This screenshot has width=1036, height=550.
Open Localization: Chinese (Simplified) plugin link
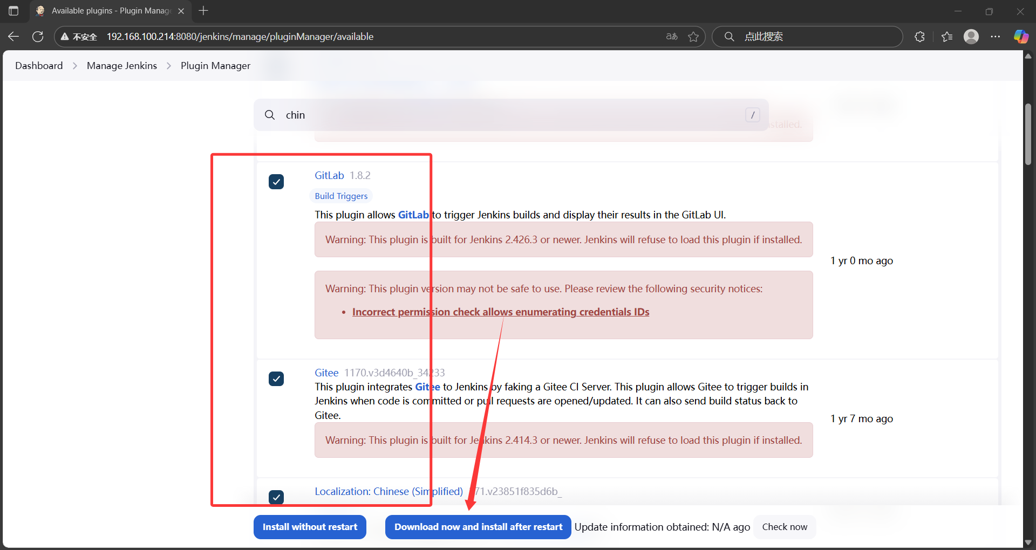tap(388, 491)
